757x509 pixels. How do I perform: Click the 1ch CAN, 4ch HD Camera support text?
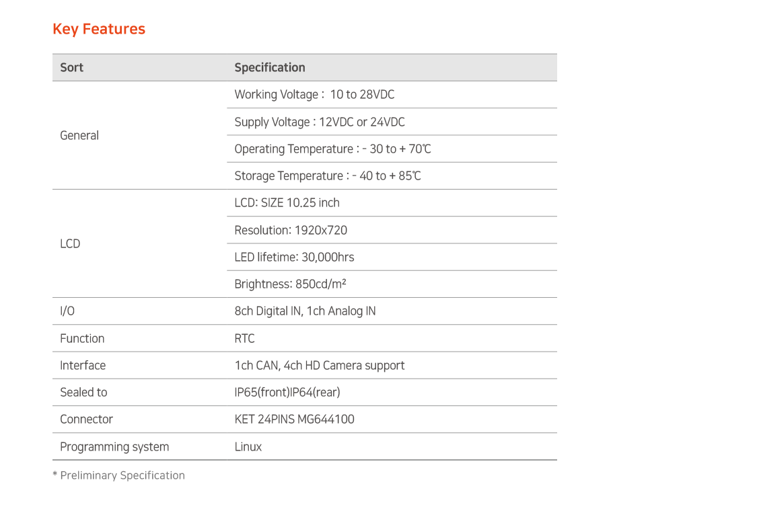(x=320, y=366)
